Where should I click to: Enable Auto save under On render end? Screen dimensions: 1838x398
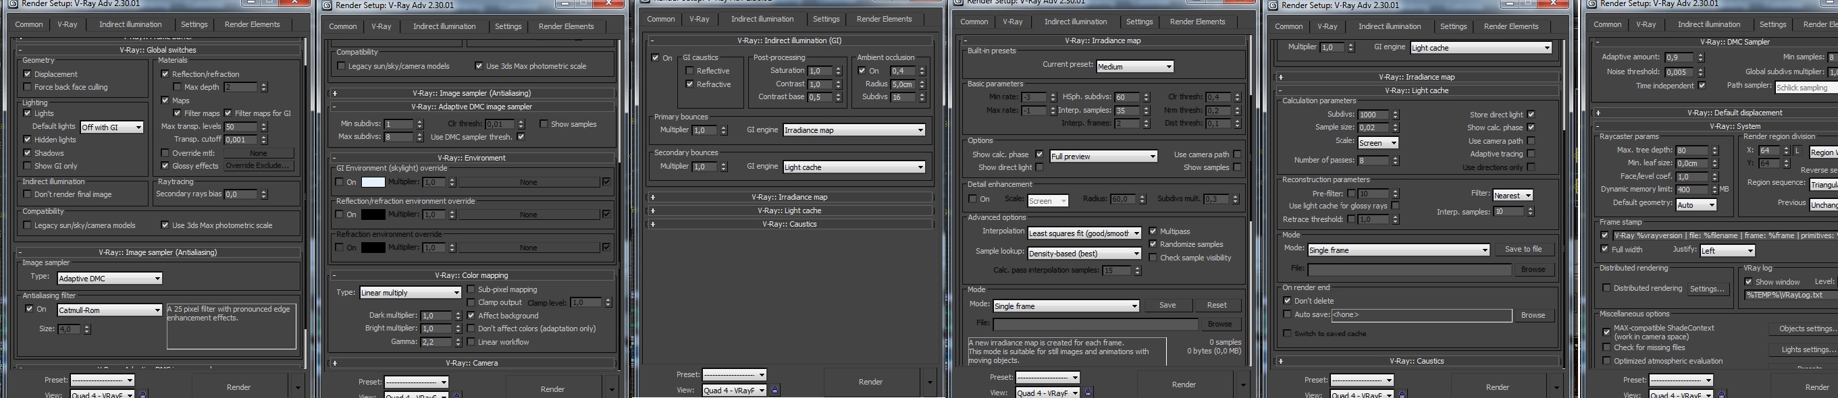point(1287,314)
